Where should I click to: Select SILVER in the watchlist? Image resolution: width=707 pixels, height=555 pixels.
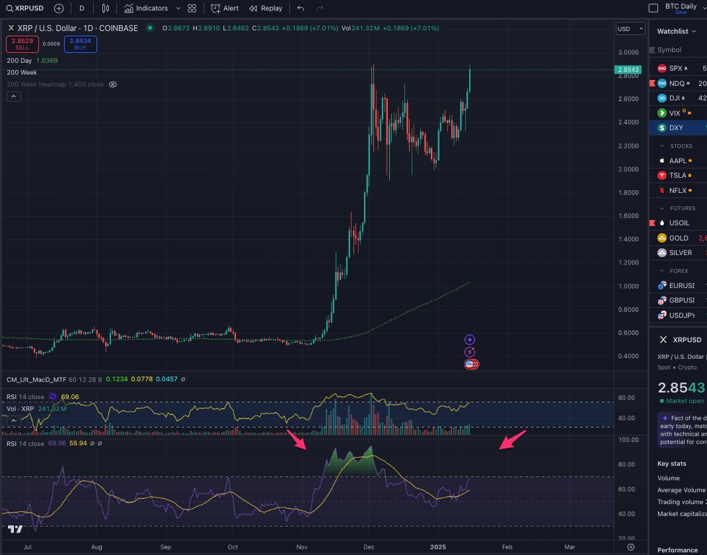tap(678, 252)
